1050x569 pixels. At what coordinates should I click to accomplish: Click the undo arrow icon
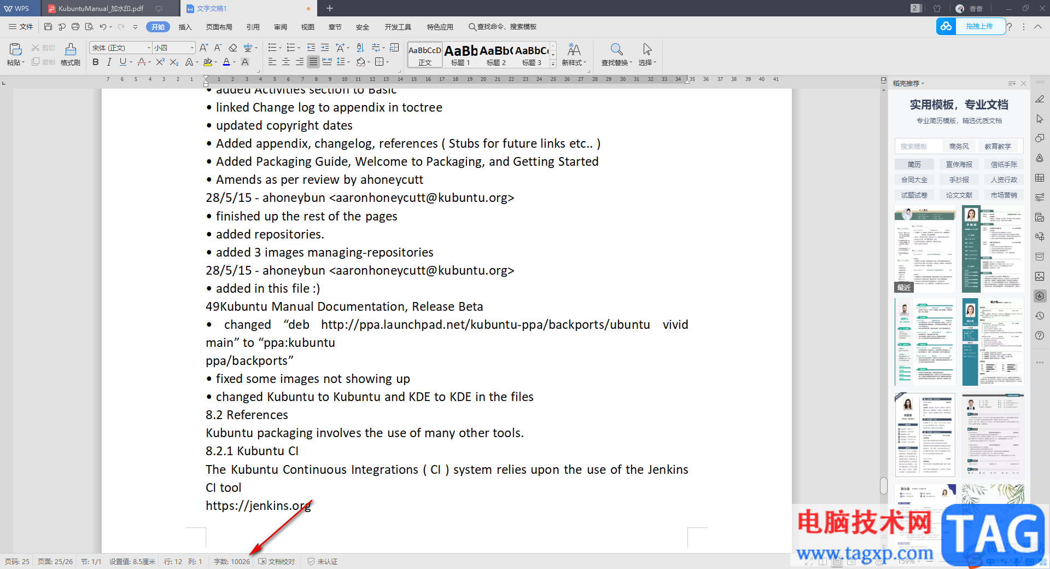pos(103,27)
